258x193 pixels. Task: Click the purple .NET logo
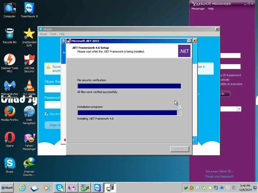[184, 51]
